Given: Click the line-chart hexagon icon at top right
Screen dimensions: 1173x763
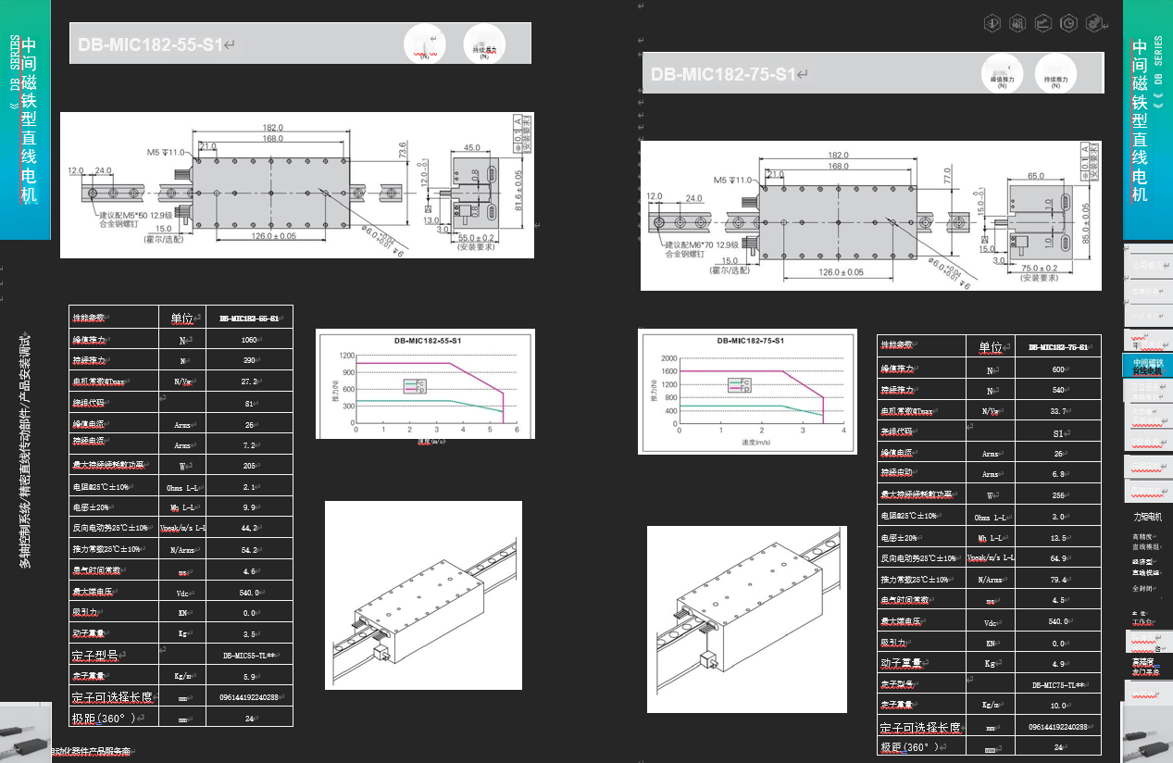Looking at the screenshot, I should [x=1043, y=22].
